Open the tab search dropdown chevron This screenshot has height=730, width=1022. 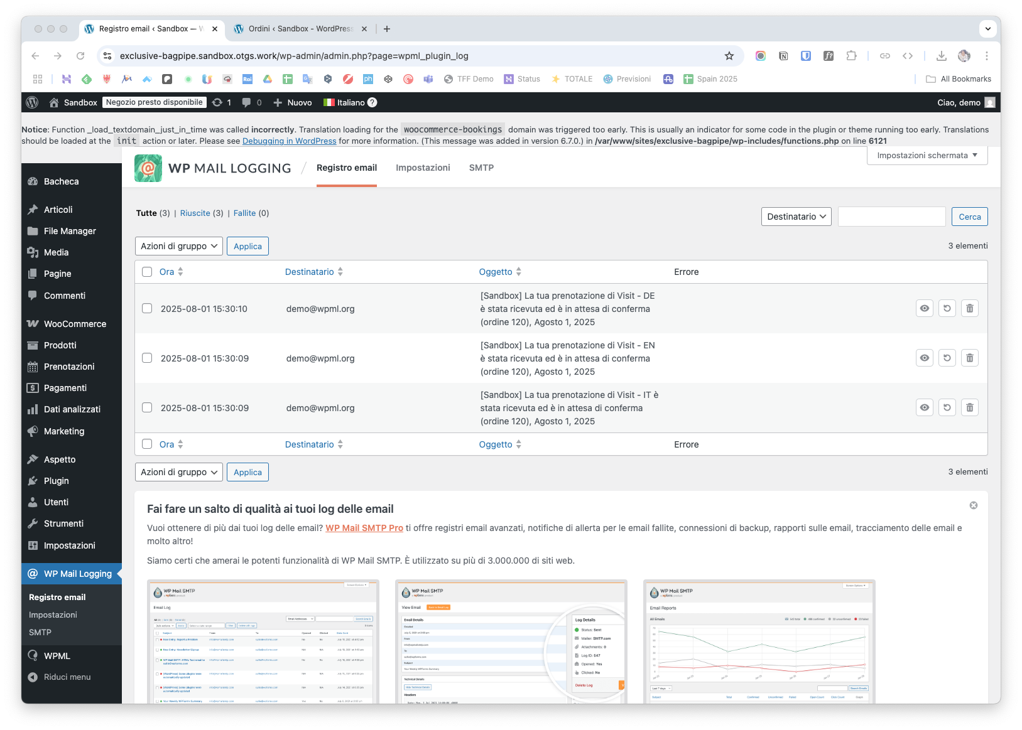click(x=988, y=29)
